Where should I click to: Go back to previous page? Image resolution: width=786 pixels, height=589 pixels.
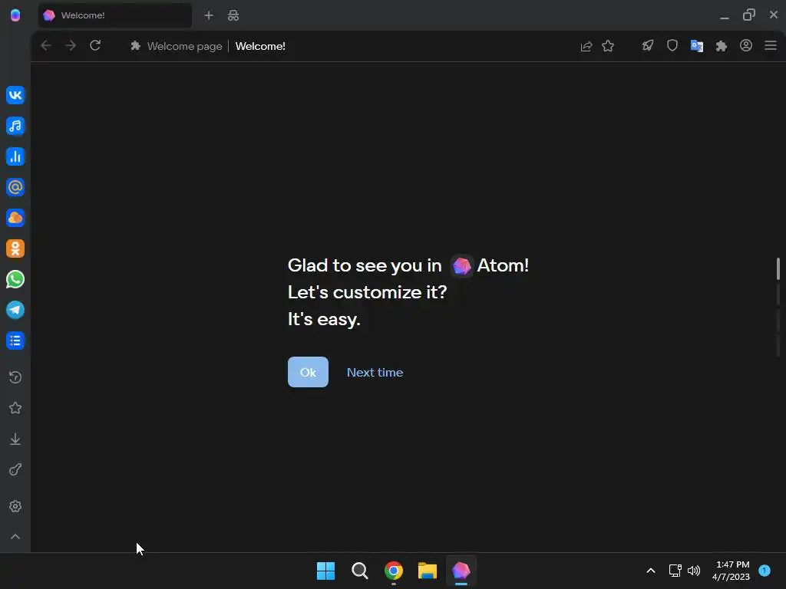(46, 45)
